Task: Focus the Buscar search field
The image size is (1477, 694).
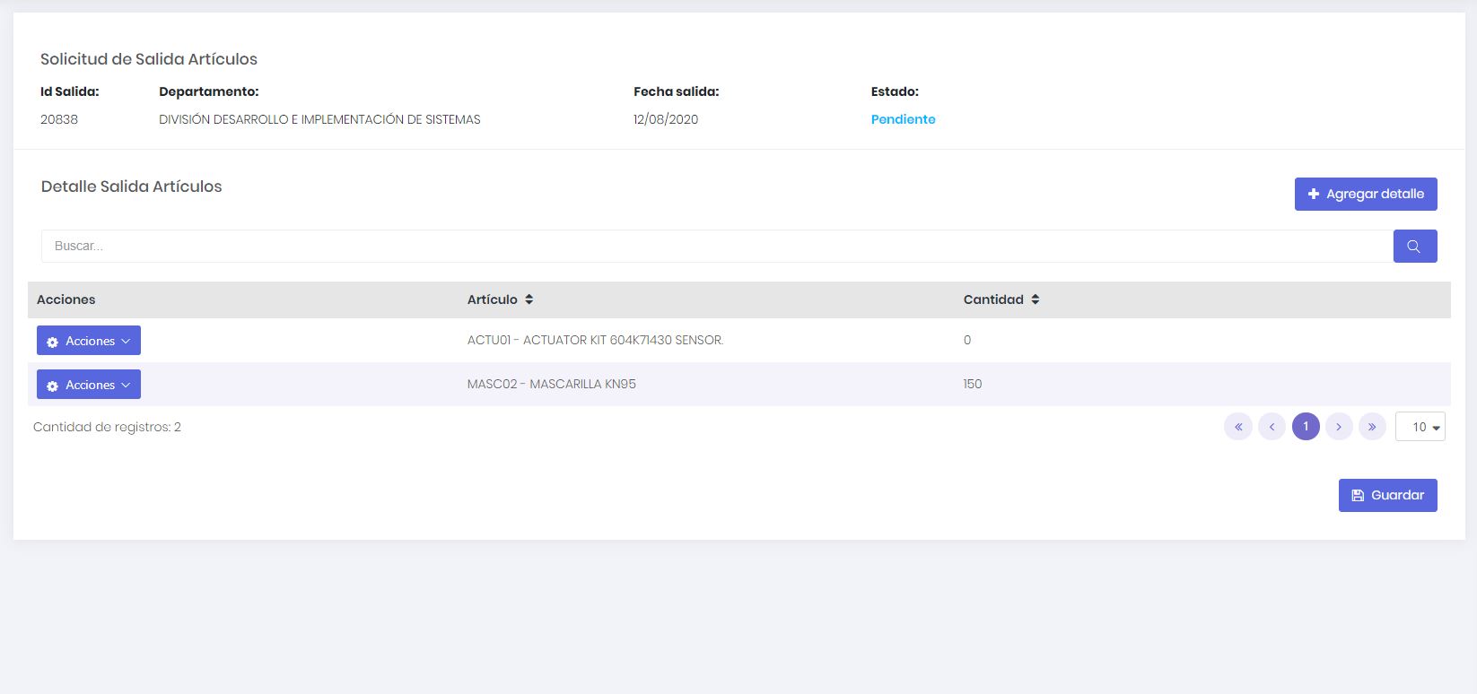Action: tap(716, 246)
